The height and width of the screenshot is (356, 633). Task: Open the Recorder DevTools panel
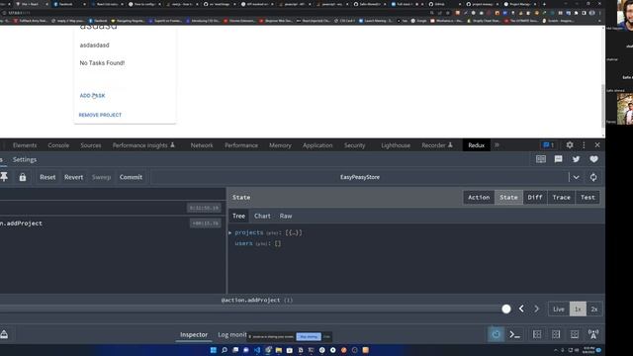click(x=437, y=145)
